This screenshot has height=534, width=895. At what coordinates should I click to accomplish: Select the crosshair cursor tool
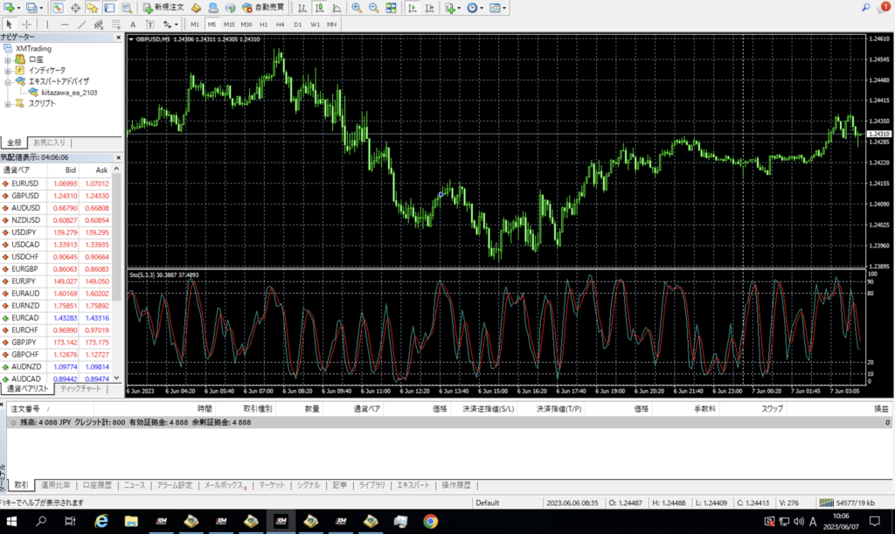click(x=27, y=24)
